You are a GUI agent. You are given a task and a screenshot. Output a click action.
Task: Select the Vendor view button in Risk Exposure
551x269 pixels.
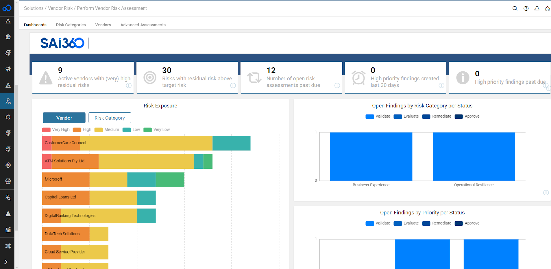64,118
